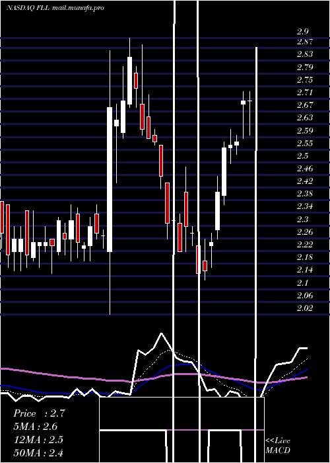This screenshot has height=463, width=330.
Task: Select the 2.79 price axis label
Action: [x=305, y=67]
